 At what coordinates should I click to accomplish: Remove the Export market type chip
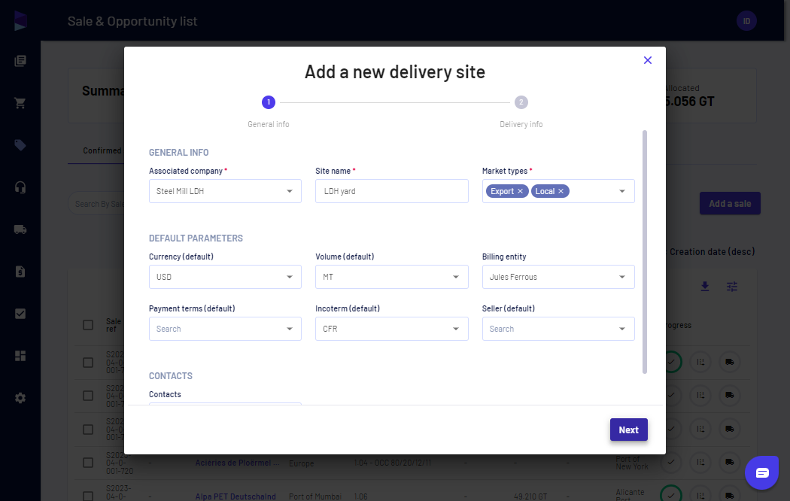[520, 191]
